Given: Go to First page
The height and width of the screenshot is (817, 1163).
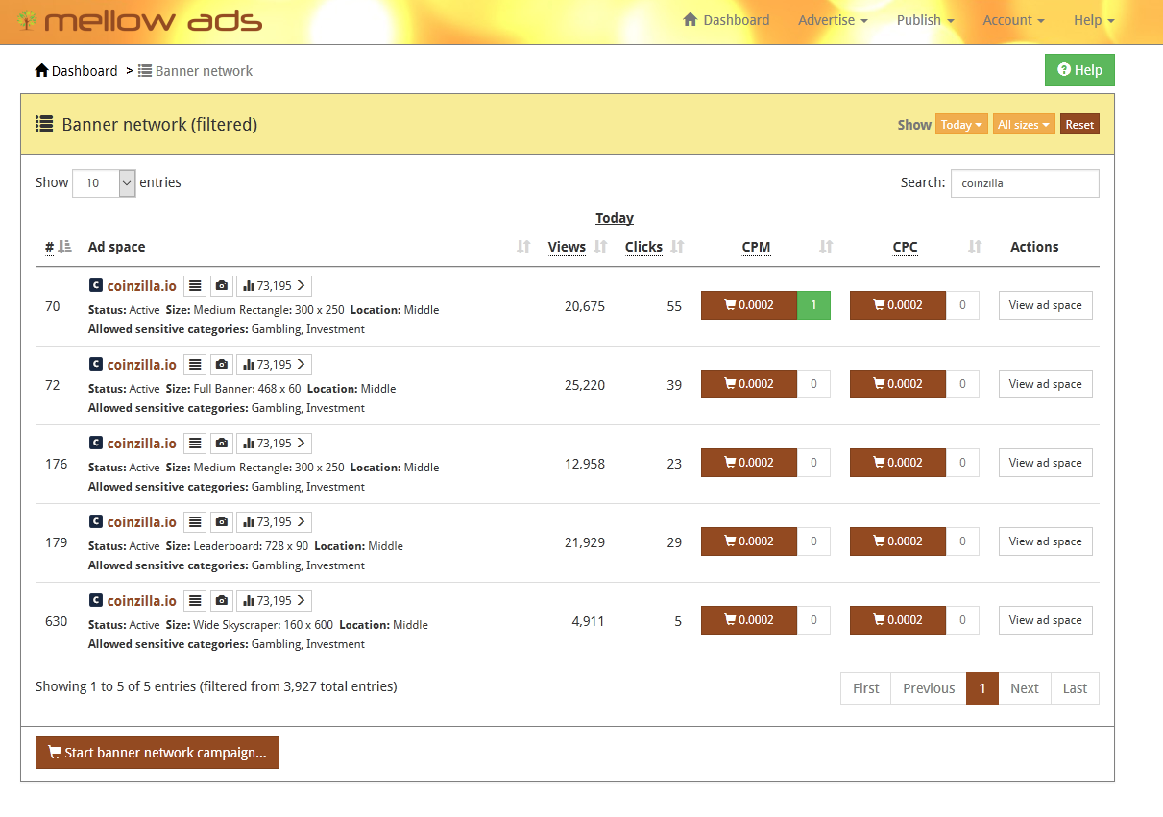Looking at the screenshot, I should click(866, 688).
